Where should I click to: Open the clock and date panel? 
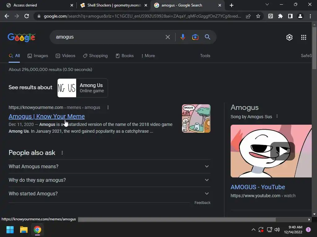coord(293,230)
